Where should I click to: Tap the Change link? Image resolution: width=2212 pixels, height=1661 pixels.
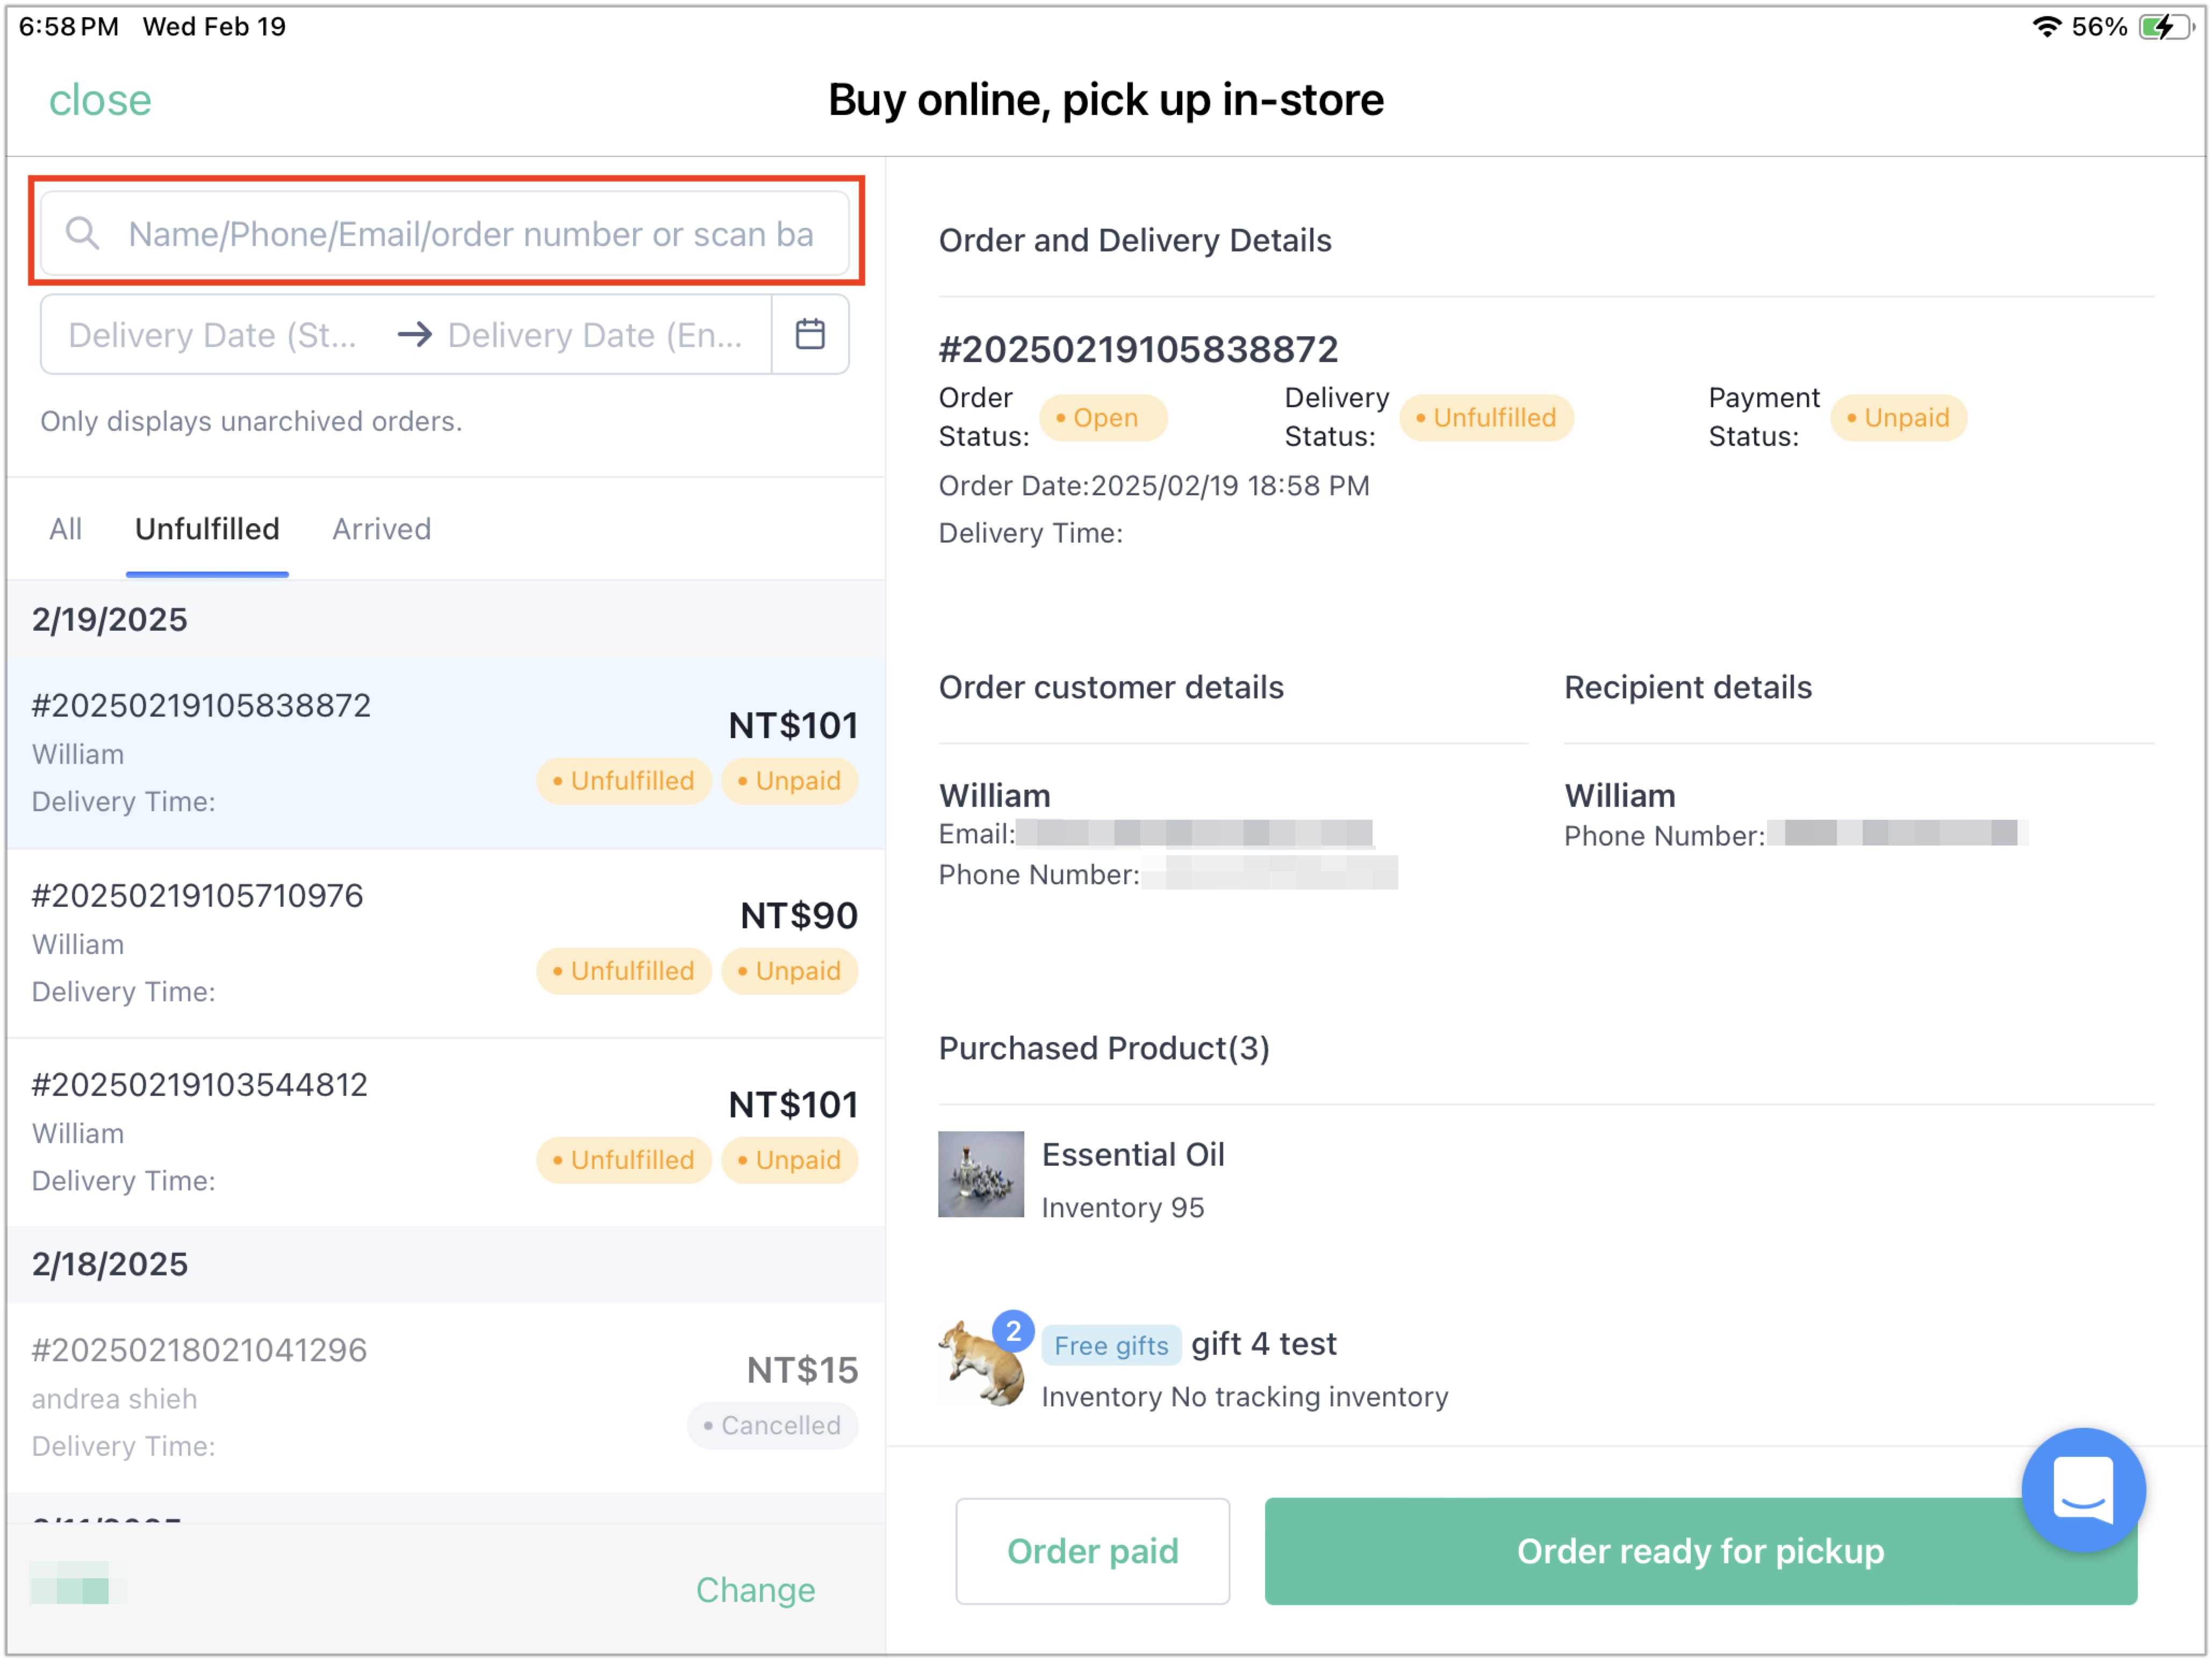point(755,1589)
